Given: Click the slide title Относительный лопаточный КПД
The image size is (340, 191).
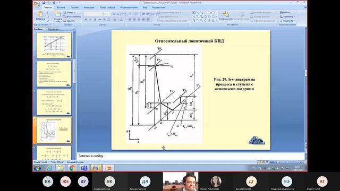Looking at the screenshot, I should 189,41.
